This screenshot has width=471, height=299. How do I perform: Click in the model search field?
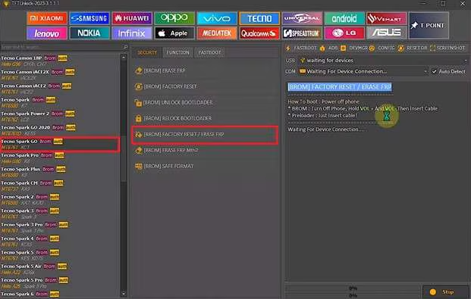coord(61,47)
